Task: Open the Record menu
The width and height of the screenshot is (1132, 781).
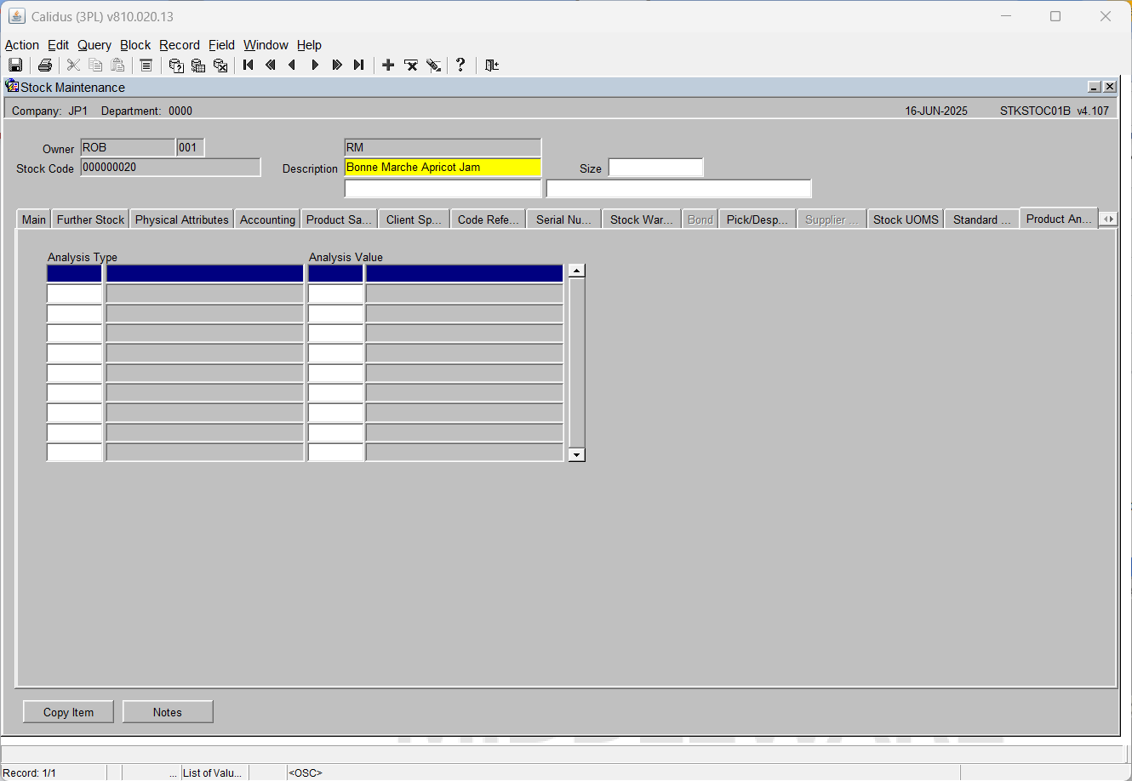Action: coord(180,45)
